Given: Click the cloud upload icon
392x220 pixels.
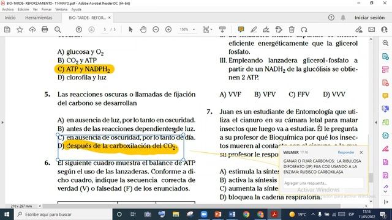Looking at the screenshot, I should click(x=32, y=29).
